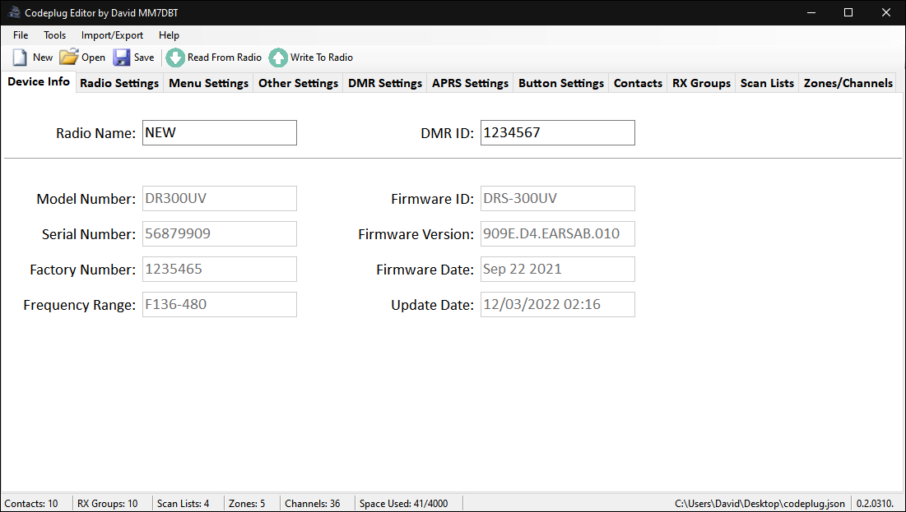Click the Read From Radio icon
The image size is (906, 512).
tap(213, 57)
